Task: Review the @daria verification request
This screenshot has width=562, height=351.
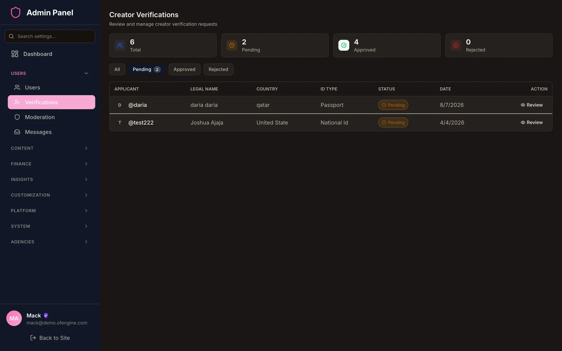Action: click(532, 105)
